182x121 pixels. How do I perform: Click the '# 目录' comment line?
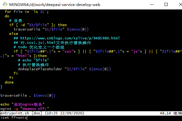[16, 21]
